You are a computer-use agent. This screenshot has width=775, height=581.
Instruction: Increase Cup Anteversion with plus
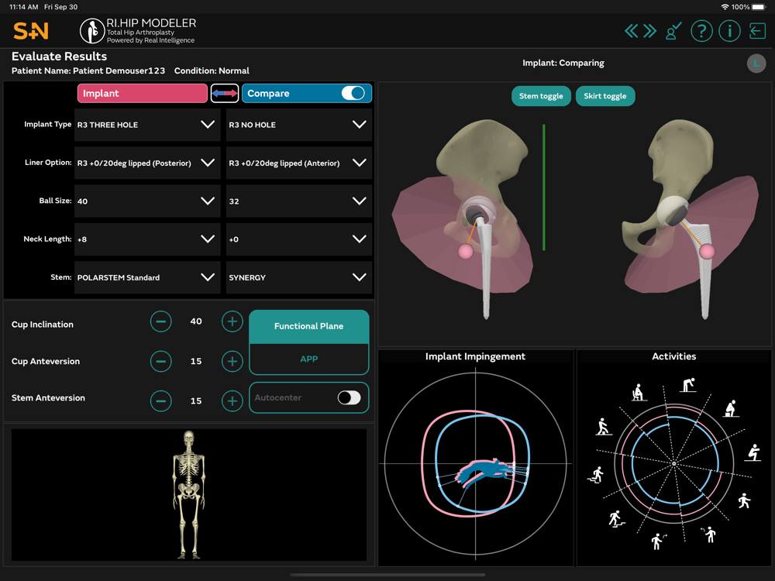(232, 361)
